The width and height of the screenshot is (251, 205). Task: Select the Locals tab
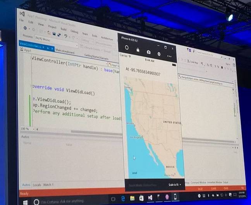(x=37, y=185)
